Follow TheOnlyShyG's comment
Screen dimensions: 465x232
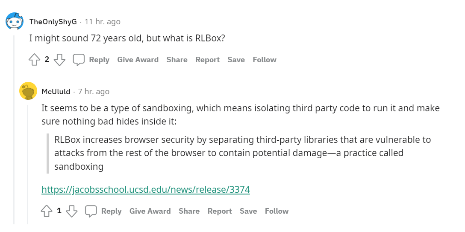[x=265, y=60]
